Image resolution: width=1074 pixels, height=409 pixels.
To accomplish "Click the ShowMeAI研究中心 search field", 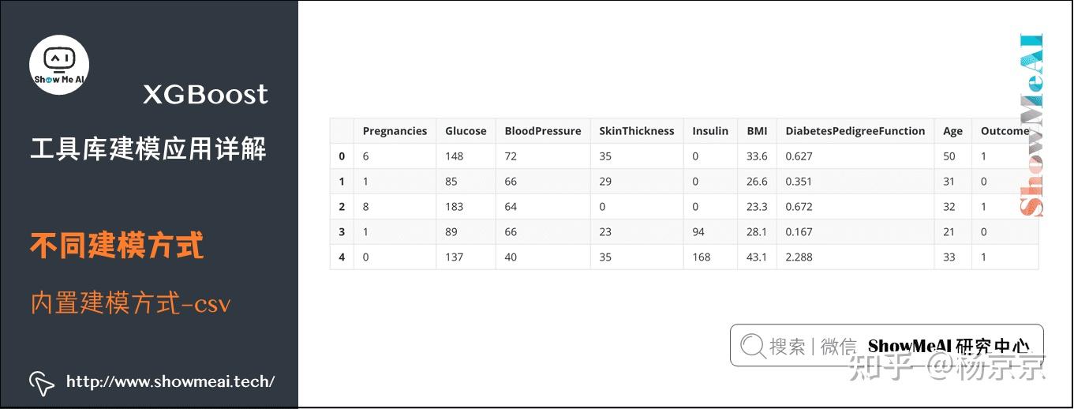I will (x=886, y=345).
